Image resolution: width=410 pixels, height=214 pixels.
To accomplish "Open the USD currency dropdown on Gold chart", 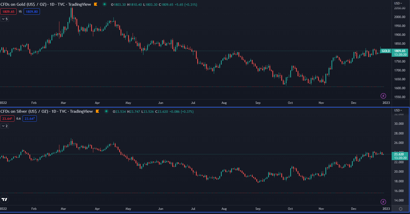I will point(398,3).
